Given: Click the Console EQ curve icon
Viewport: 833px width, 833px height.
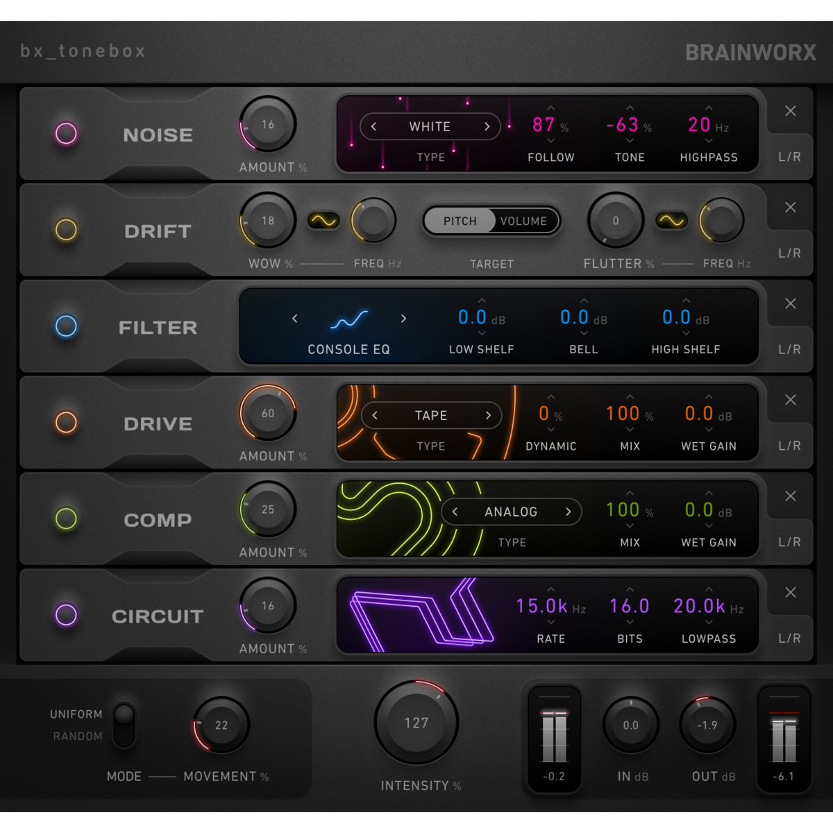Looking at the screenshot, I should (x=349, y=319).
